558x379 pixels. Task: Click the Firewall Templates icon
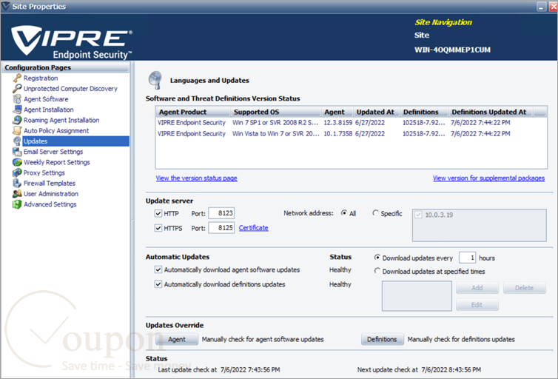(17, 183)
